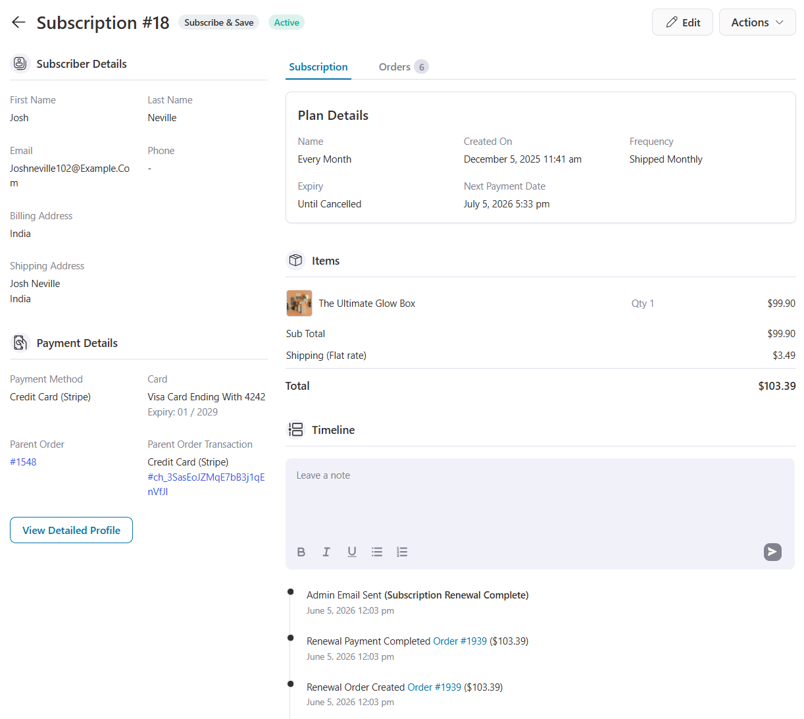Click the Orders count badge 6

(422, 67)
